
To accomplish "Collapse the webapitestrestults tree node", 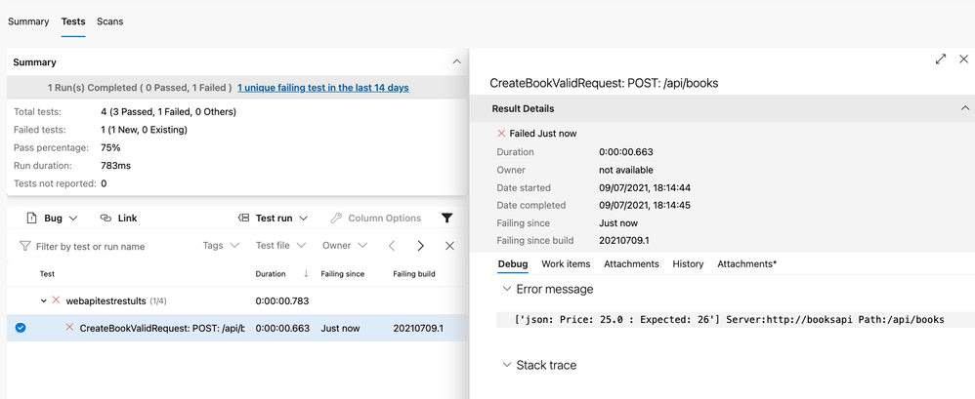I will pyautogui.click(x=44, y=300).
